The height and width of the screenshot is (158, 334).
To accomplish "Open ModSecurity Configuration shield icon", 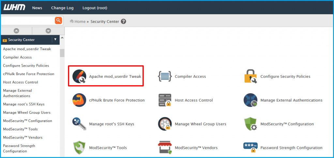I will pos(250,124).
